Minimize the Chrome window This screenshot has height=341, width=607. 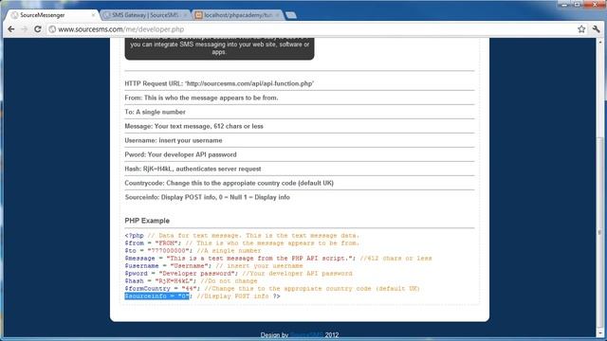click(564, 4)
